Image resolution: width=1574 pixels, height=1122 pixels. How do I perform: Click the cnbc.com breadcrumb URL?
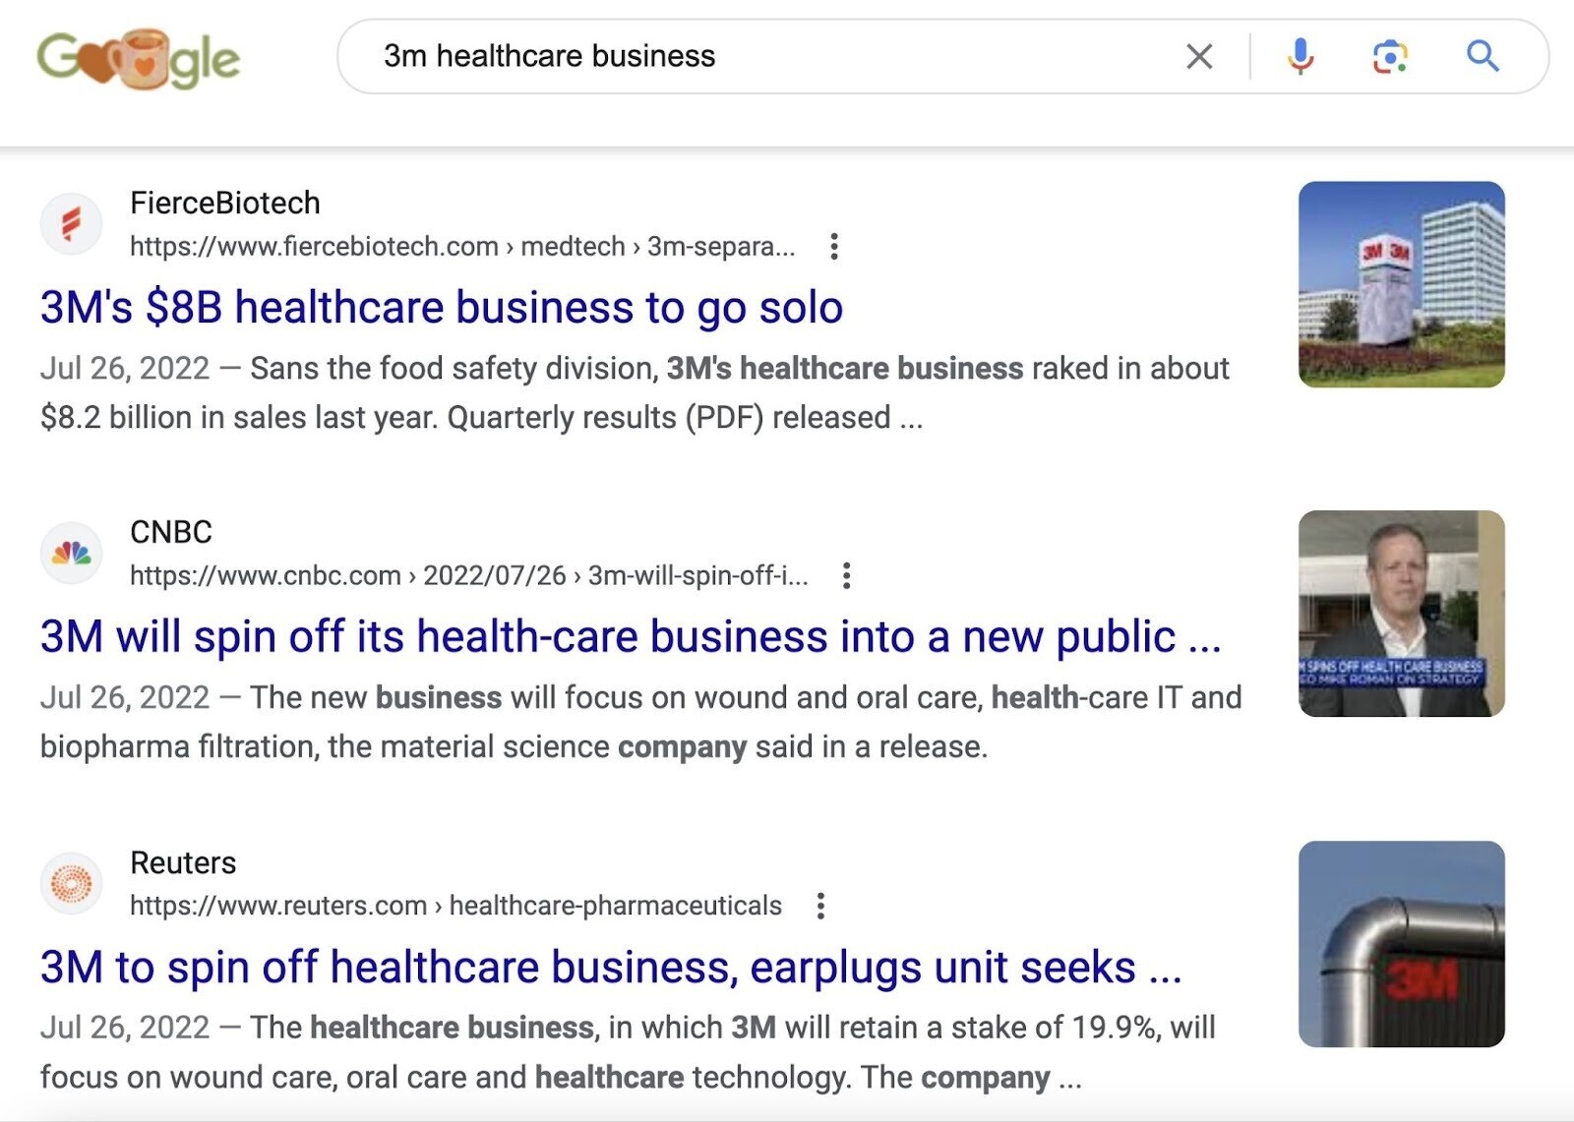click(467, 576)
